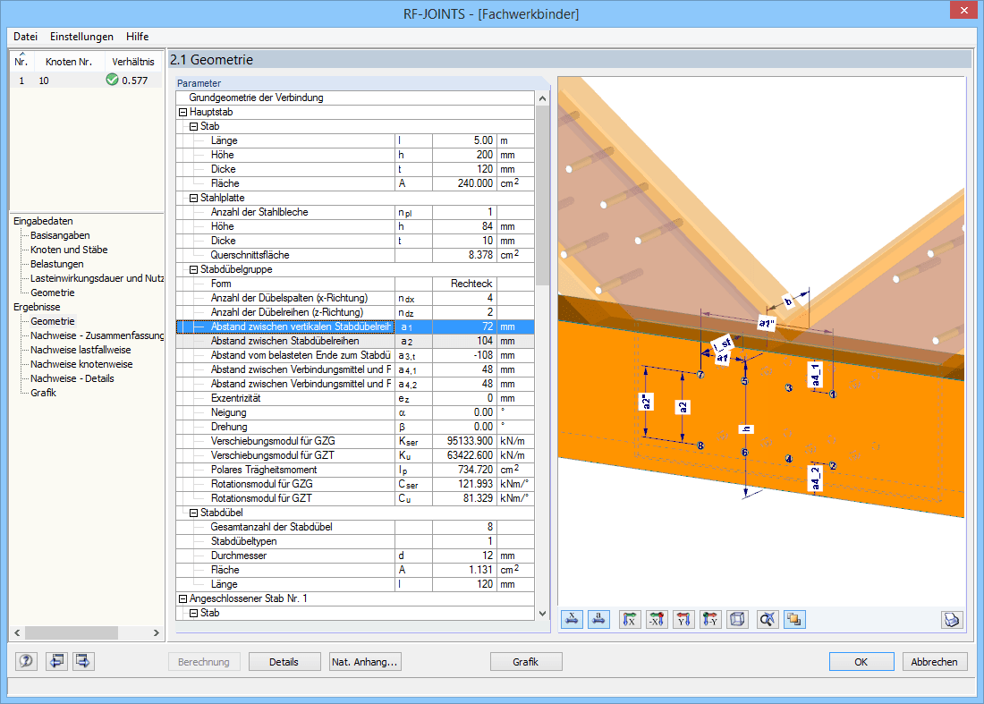
Task: Collapse the Stabdübelgruppe group
Action: click(x=194, y=270)
